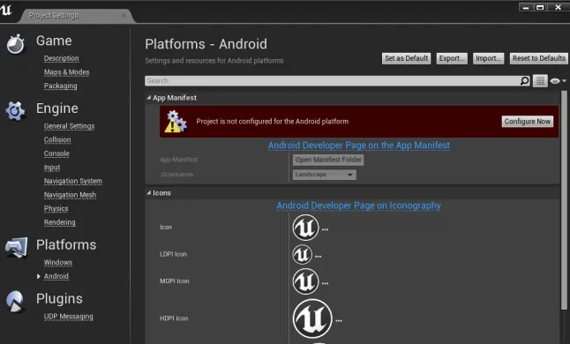Viewport: 570px width, 344px height.
Task: Open Navigation Mesh settings
Action: (70, 195)
